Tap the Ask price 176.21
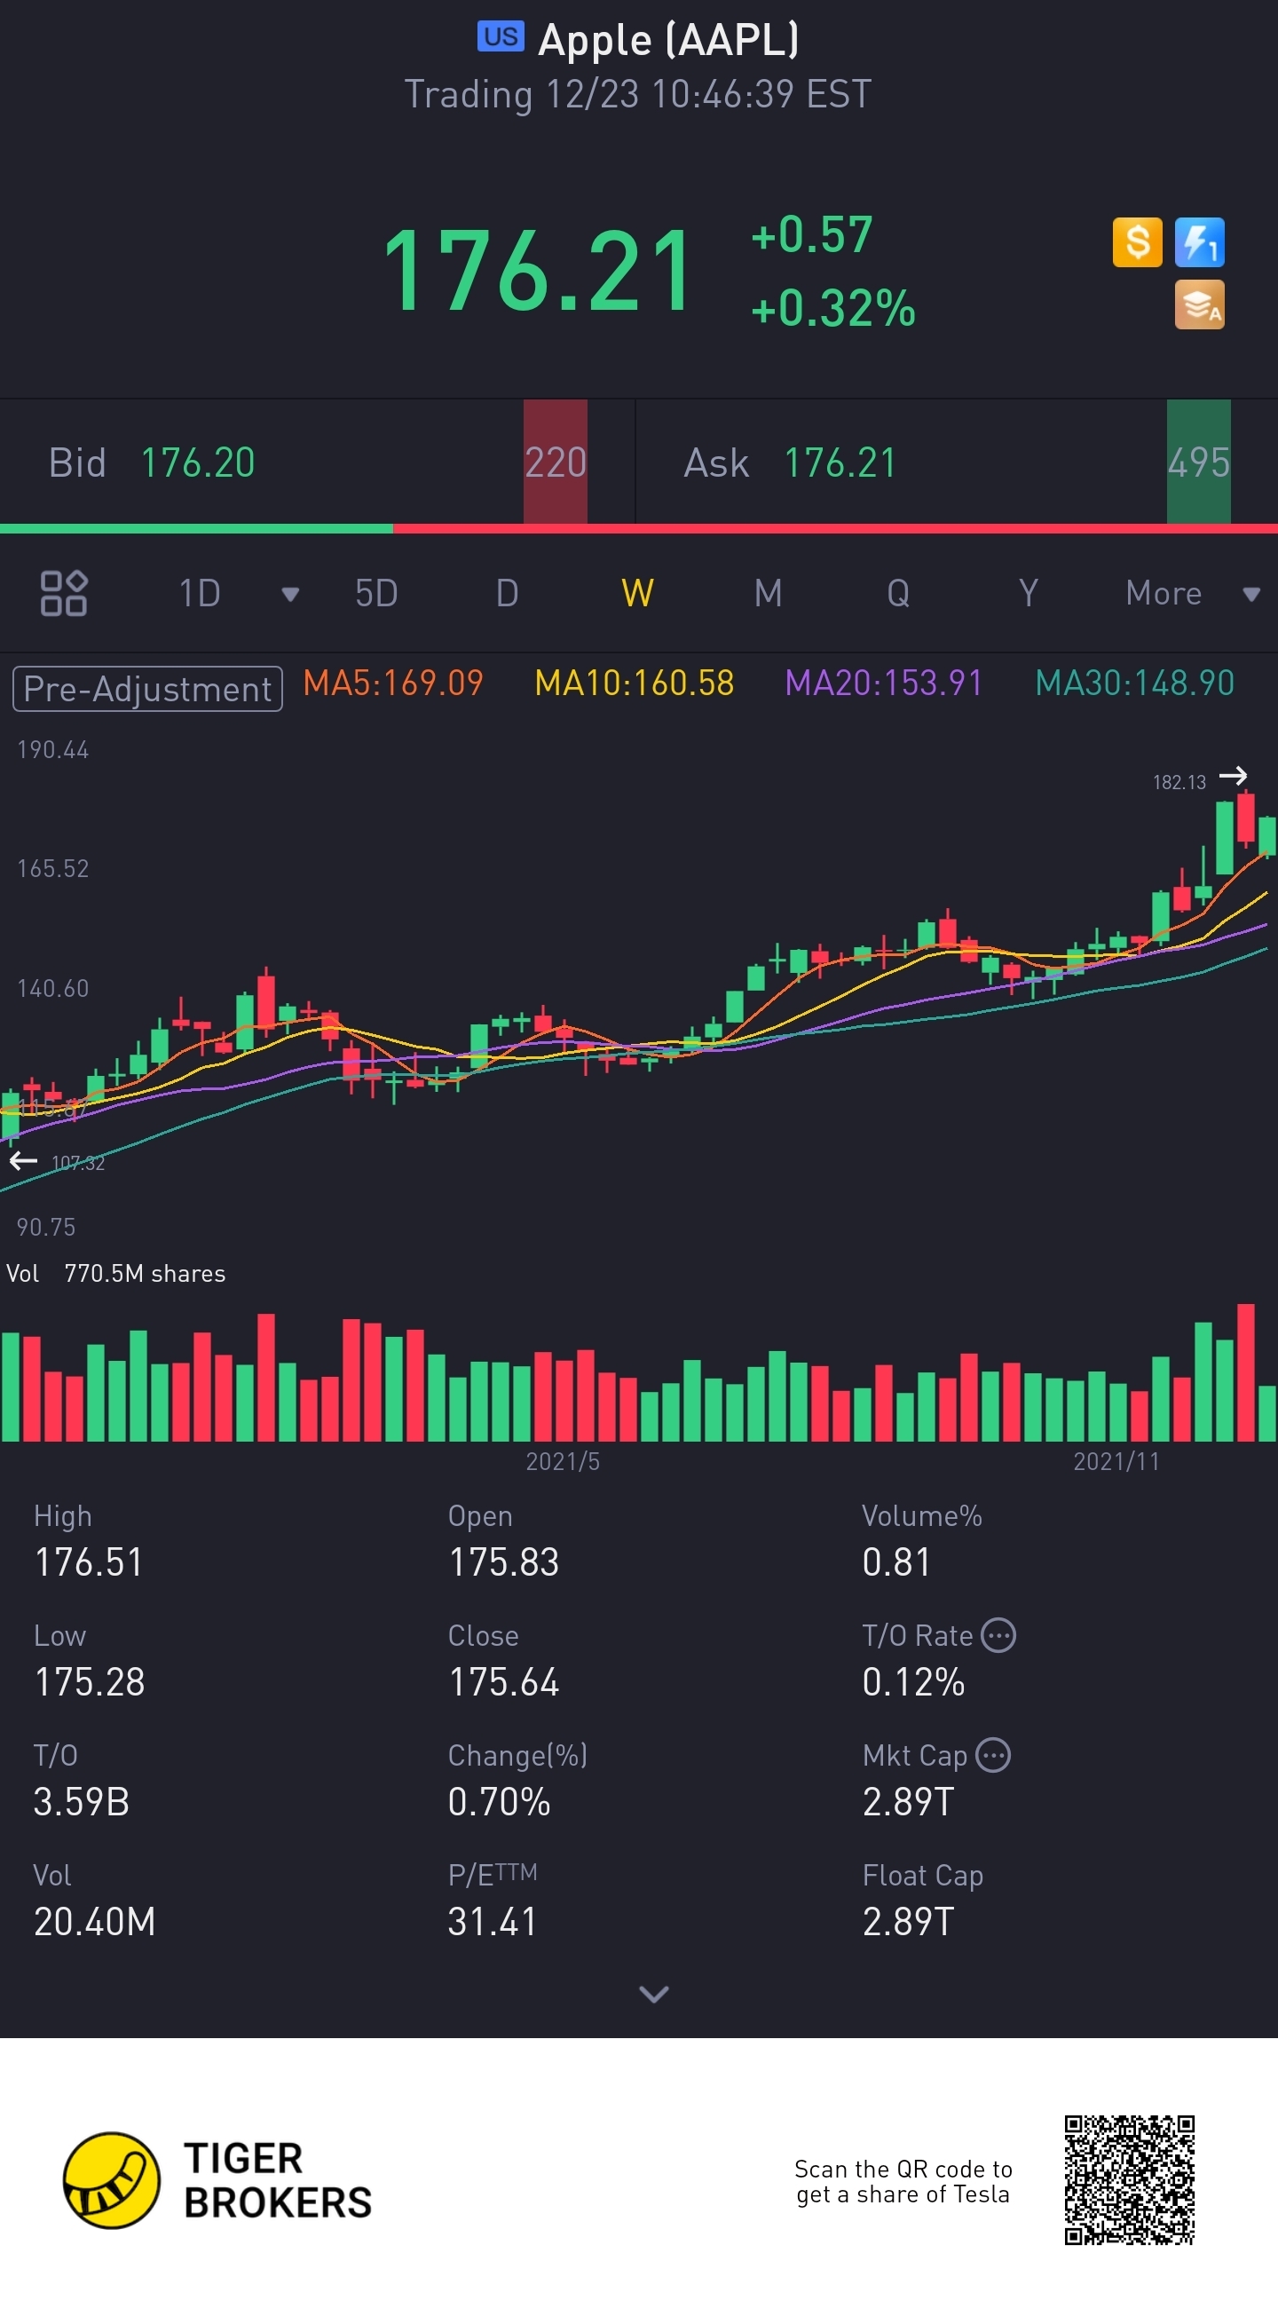Screen dimensions: 1278x2324 [840, 462]
